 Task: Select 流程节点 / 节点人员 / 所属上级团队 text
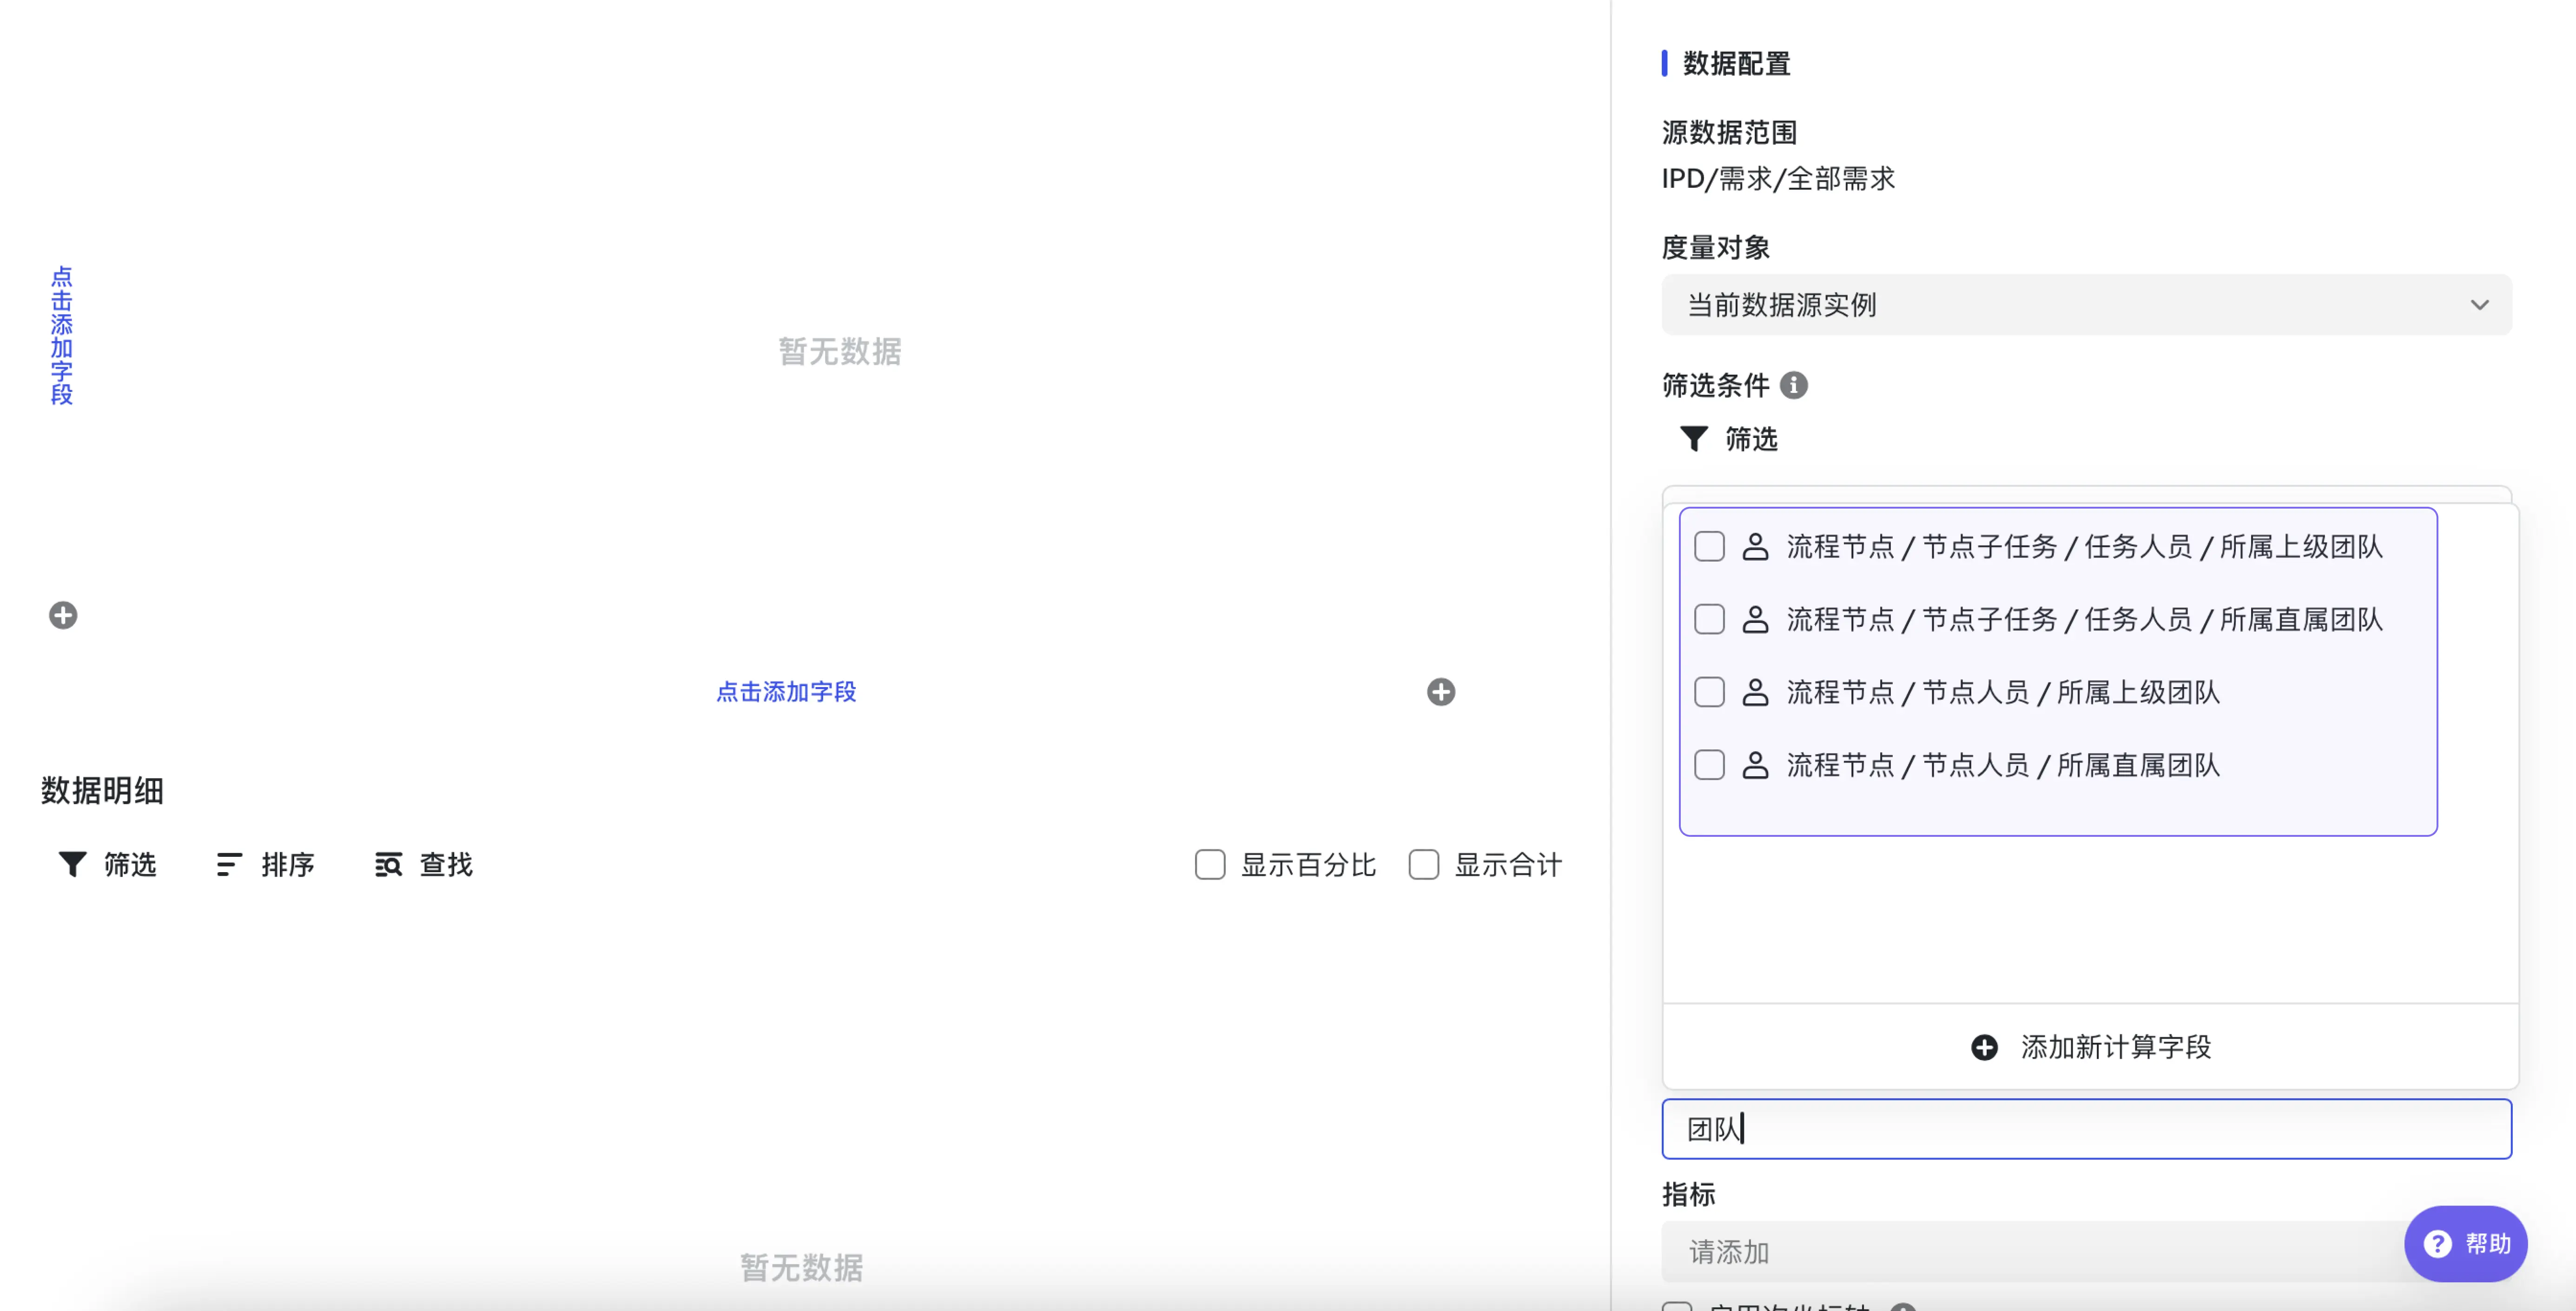[2003, 692]
